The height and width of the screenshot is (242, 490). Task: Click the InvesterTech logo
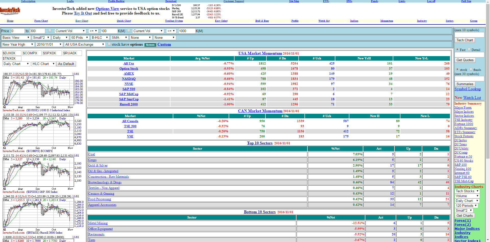10,10
